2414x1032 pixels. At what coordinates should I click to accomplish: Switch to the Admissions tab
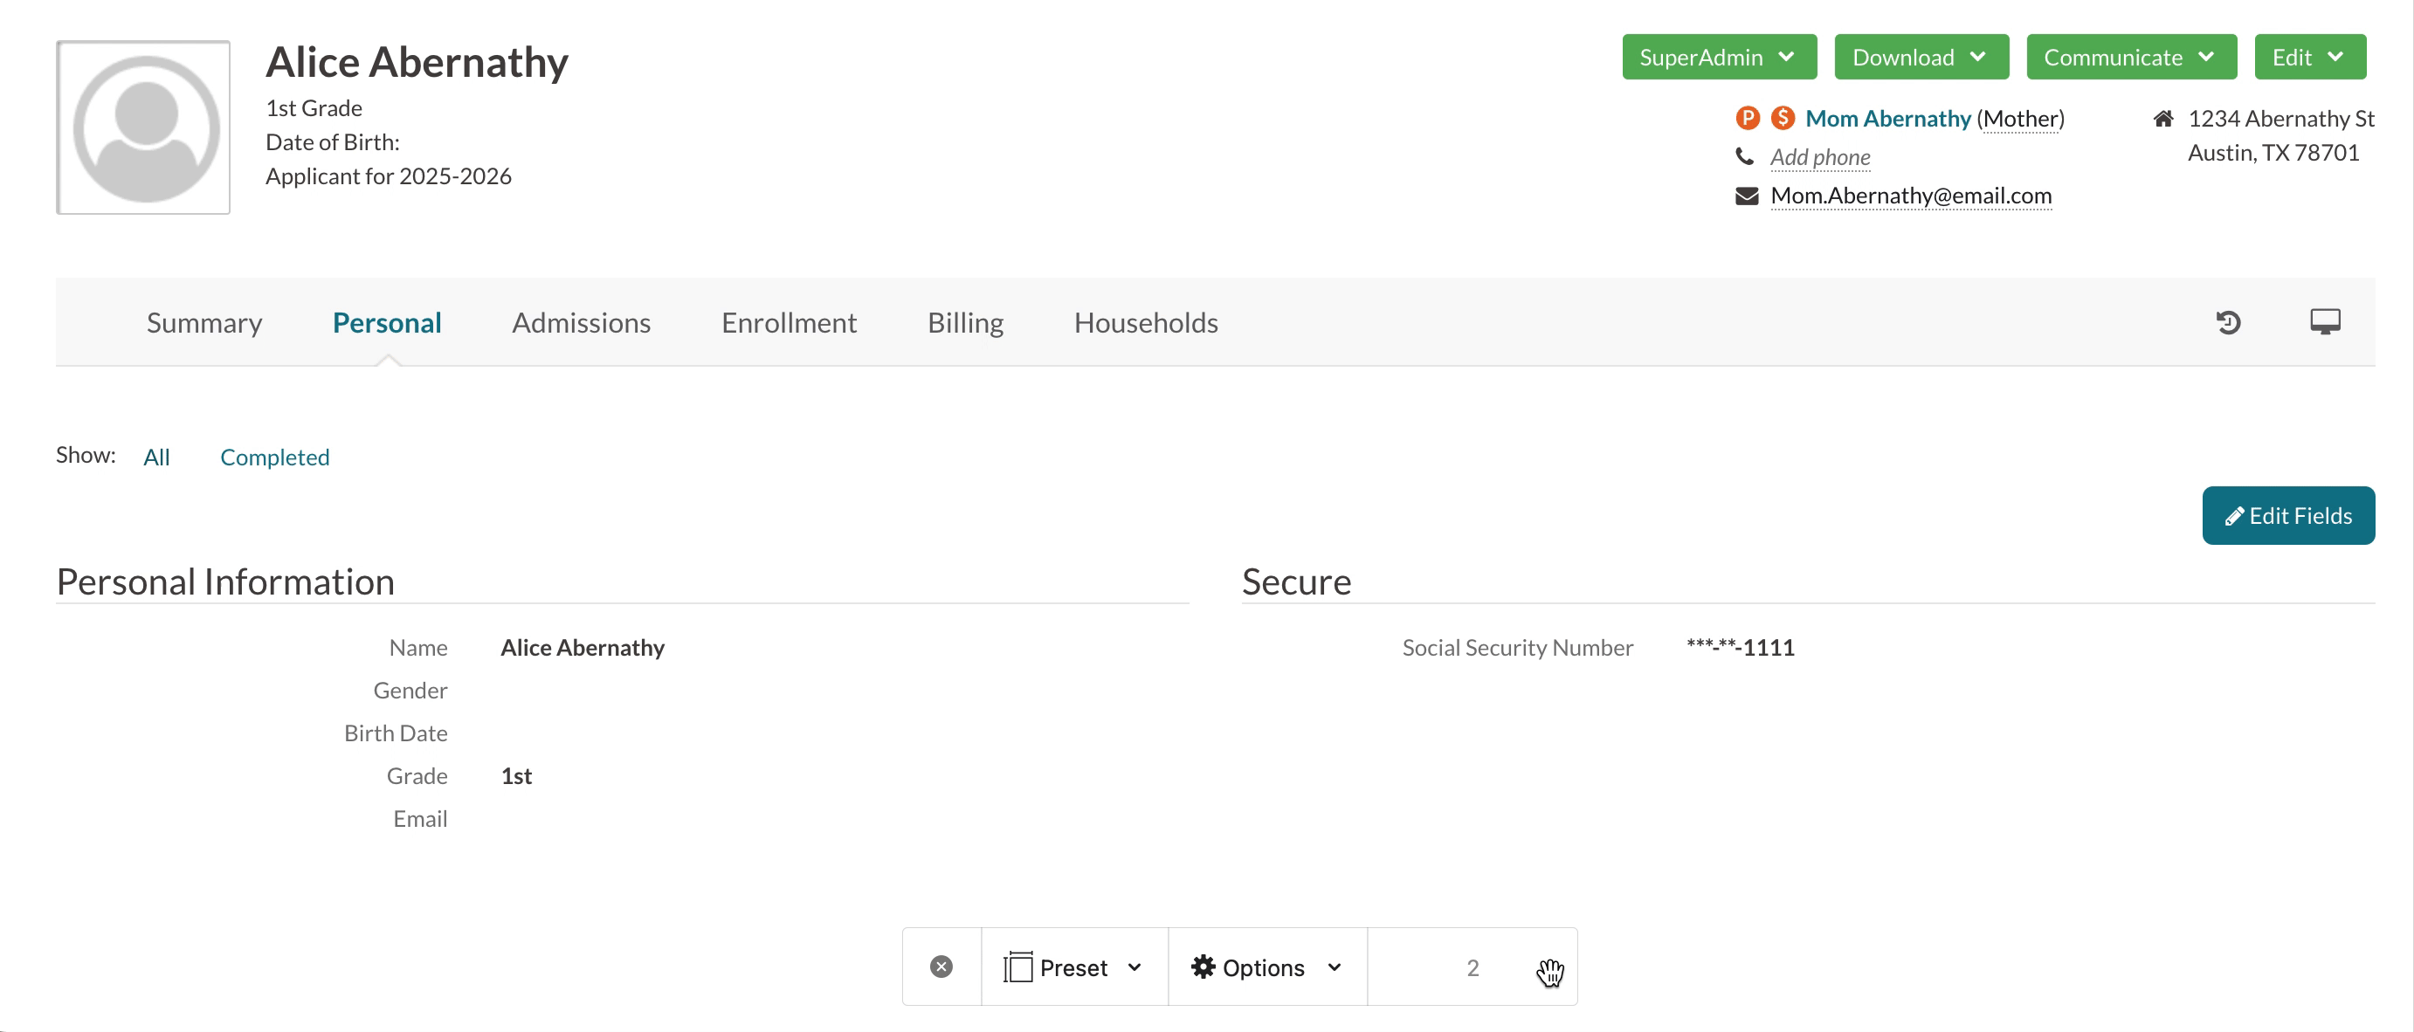pos(582,321)
